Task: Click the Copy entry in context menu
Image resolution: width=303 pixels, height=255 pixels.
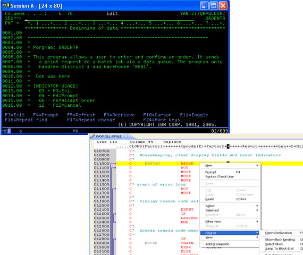Action: 230,194
